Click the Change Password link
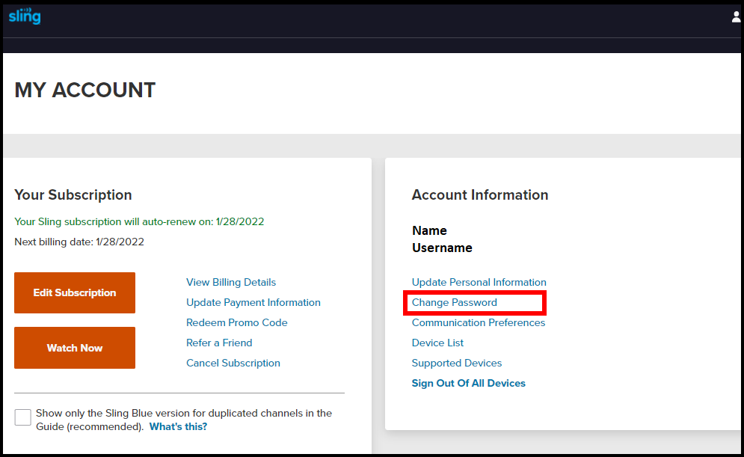This screenshot has width=744, height=457. point(455,302)
